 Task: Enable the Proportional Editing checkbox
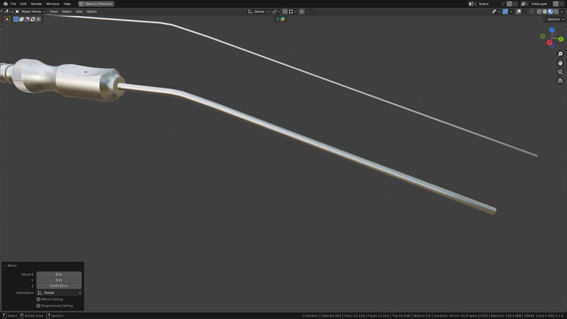coord(38,306)
